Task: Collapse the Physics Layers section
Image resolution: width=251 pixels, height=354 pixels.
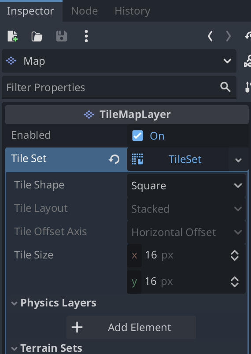Action: point(14,303)
